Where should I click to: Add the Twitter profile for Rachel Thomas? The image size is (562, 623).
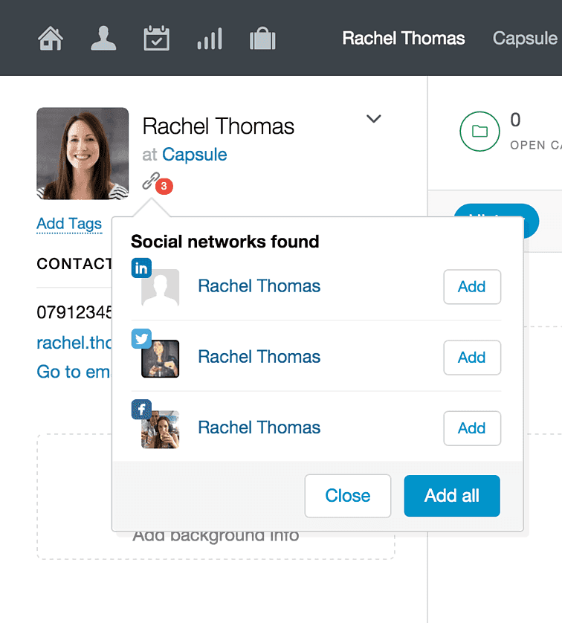click(472, 358)
